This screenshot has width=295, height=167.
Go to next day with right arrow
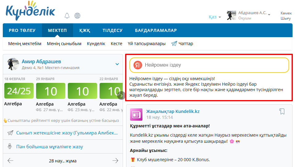point(115,161)
